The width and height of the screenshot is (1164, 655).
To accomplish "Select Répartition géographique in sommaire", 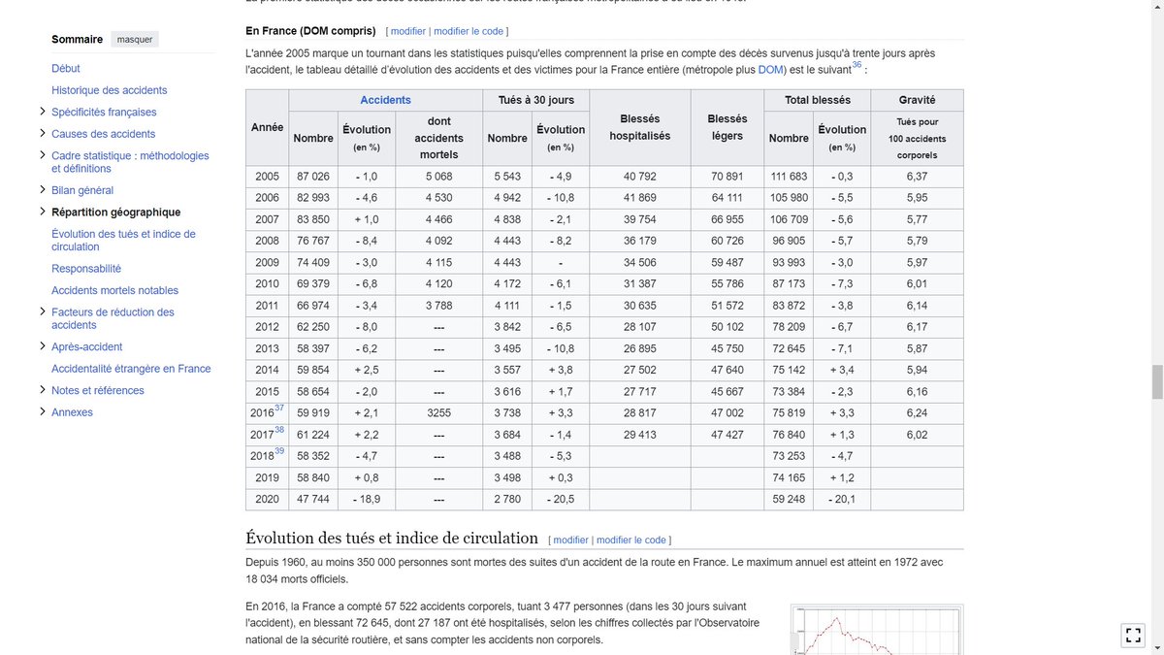I will pos(116,213).
